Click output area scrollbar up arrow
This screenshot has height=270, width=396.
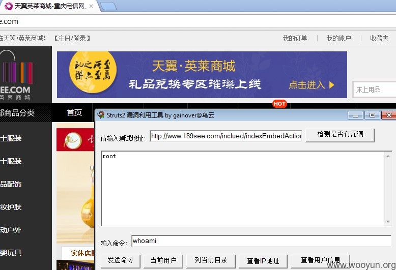388,156
